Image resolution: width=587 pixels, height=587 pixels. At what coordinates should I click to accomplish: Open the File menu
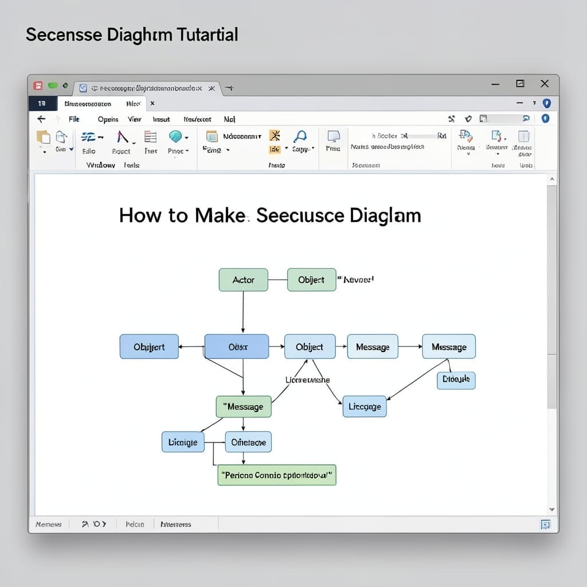[74, 119]
